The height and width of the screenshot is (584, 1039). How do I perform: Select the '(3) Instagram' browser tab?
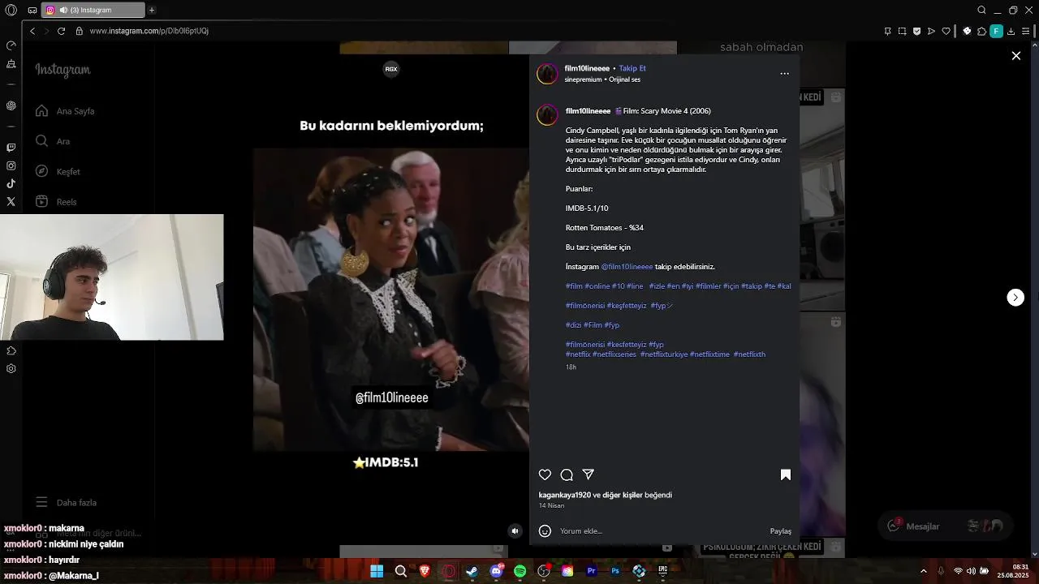click(x=93, y=10)
